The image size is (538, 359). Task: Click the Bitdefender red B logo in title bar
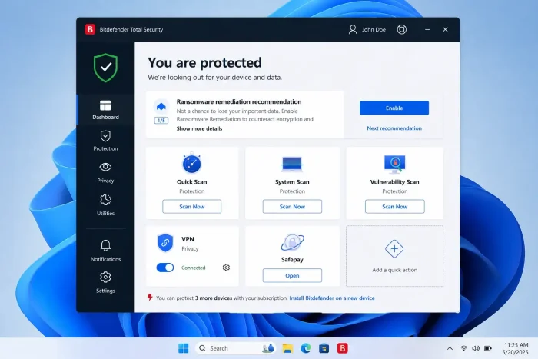[x=90, y=29]
